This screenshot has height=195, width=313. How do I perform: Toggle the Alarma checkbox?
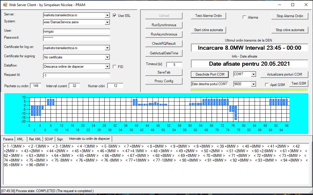click(244, 17)
